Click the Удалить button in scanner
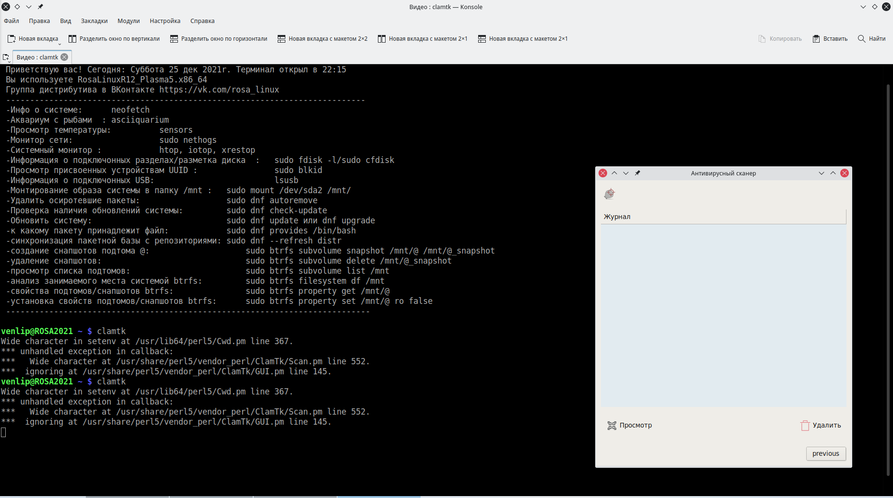This screenshot has height=498, width=893. coord(821,425)
